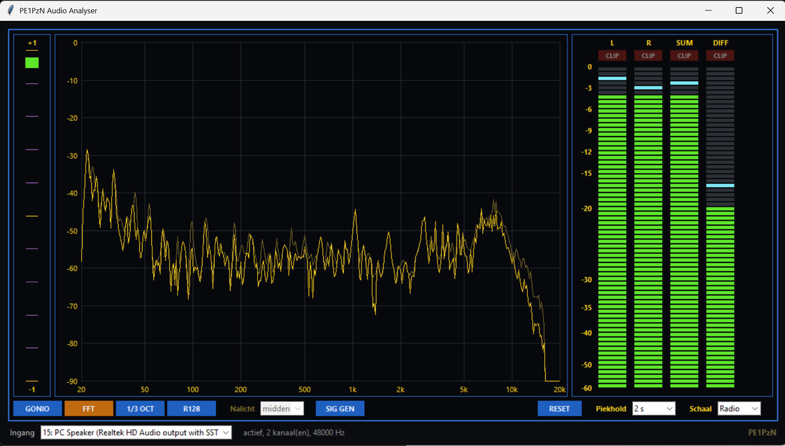Select the FFT spectrum view
Viewport: 785px width, 446px height.
tap(89, 408)
